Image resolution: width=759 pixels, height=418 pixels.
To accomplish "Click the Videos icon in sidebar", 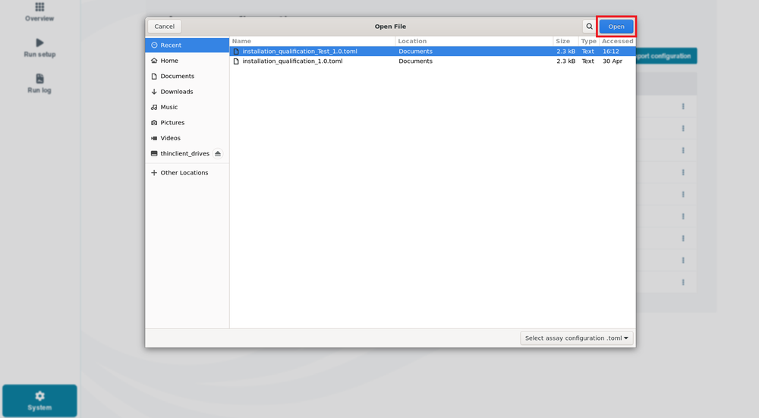I will click(x=154, y=138).
